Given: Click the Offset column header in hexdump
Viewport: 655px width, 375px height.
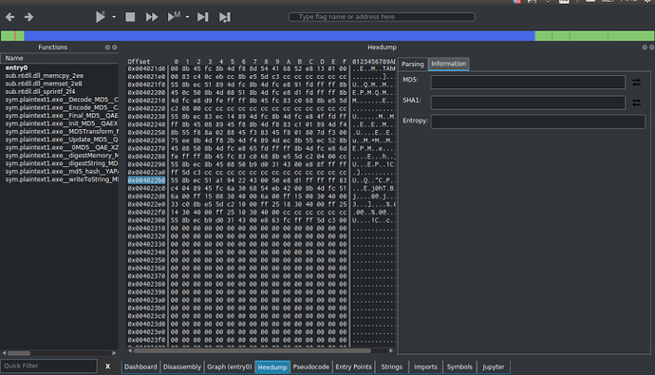Looking at the screenshot, I should [139, 62].
